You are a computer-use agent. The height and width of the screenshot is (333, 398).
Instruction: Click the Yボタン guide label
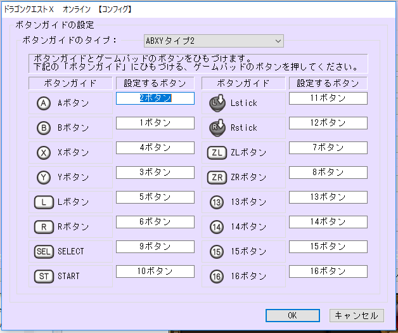(73, 178)
